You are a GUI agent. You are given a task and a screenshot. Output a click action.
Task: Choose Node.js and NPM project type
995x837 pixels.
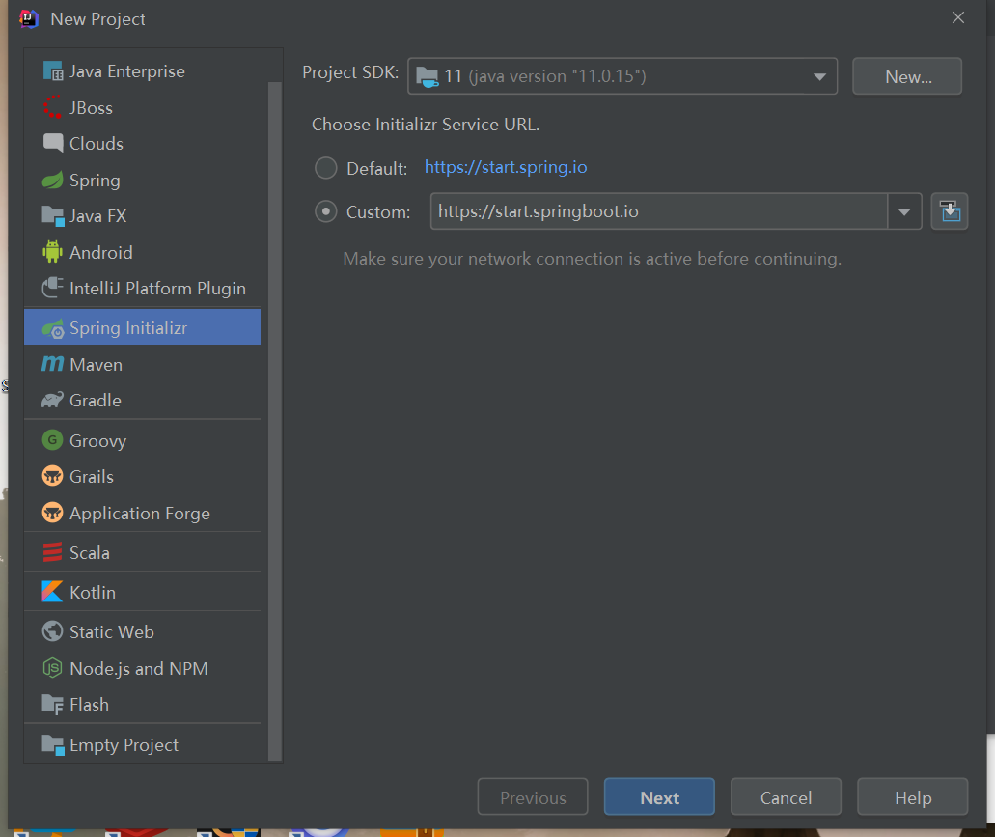(x=138, y=669)
